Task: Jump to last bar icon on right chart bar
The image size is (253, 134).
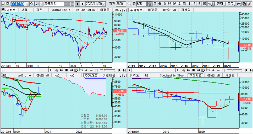Action: 251,70
